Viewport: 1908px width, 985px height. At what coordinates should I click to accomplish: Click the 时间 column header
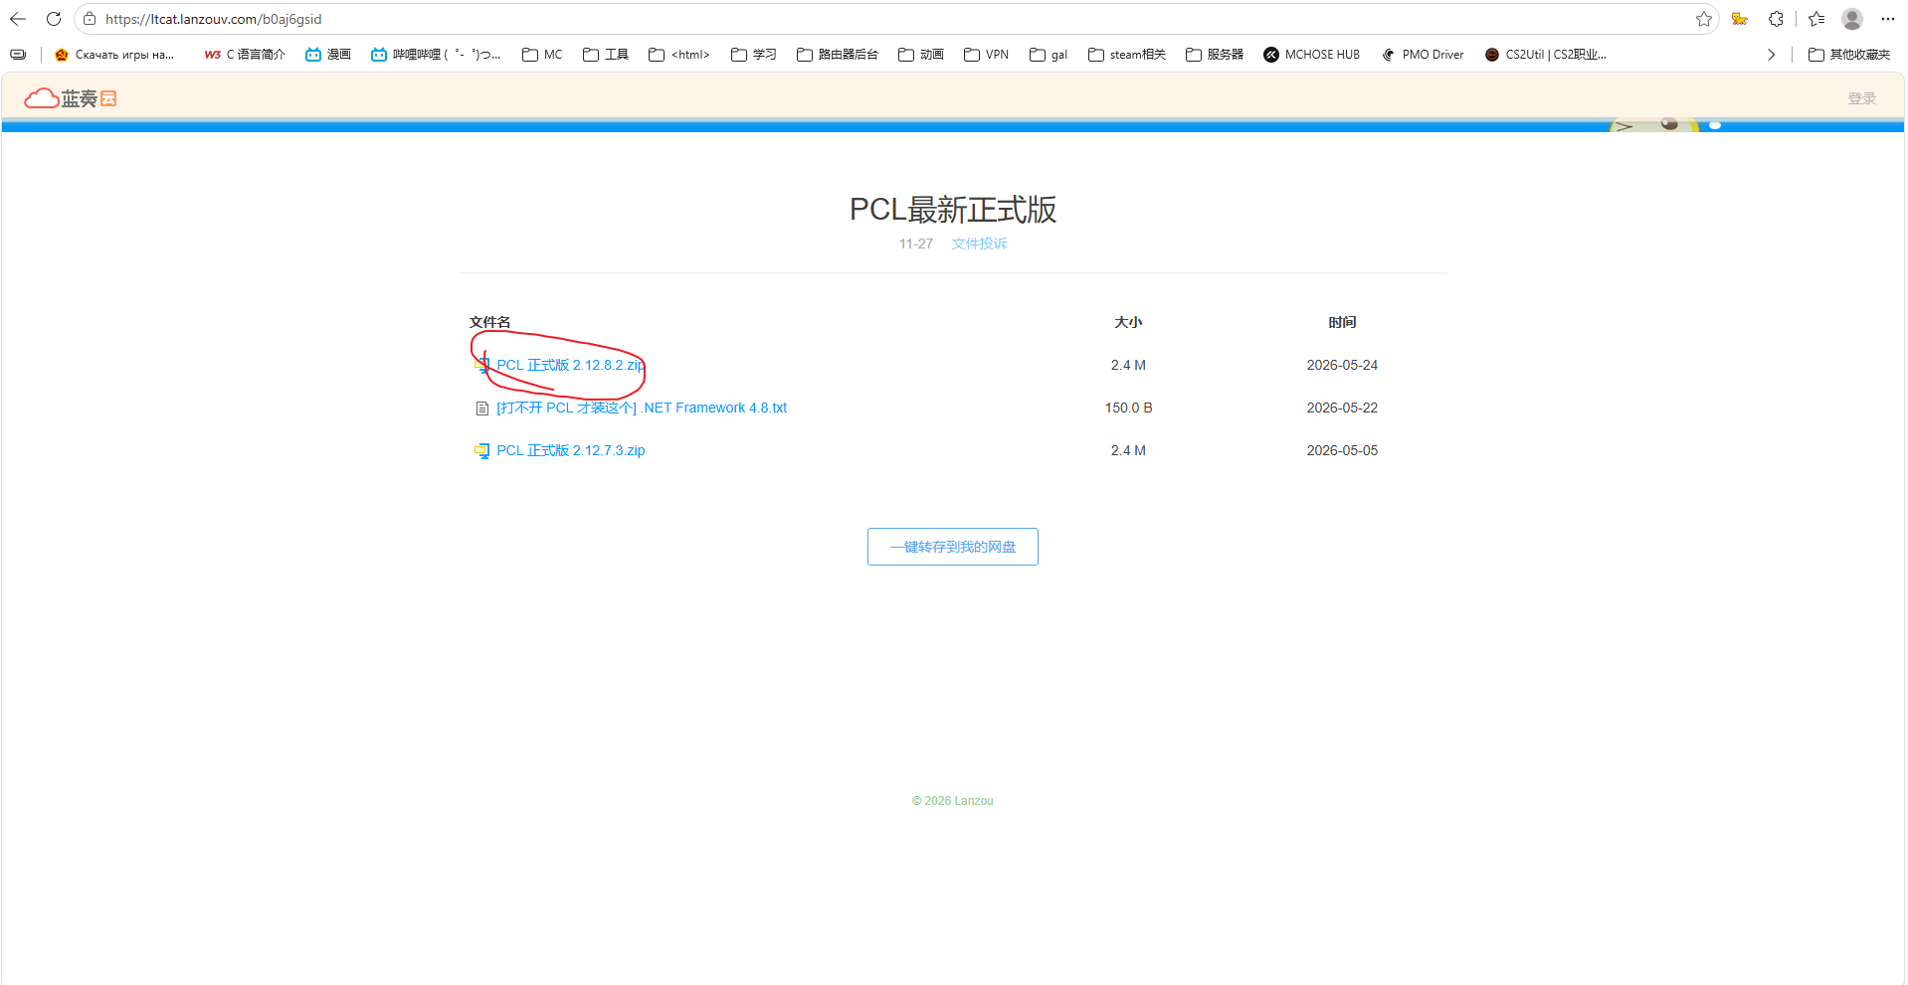(x=1342, y=322)
